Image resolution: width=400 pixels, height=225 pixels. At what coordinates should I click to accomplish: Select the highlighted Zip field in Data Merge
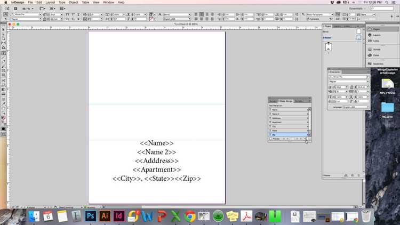(x=288, y=134)
